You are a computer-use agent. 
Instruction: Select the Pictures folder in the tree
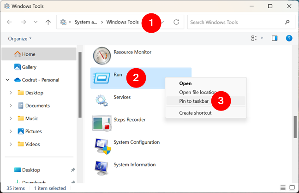33,131
